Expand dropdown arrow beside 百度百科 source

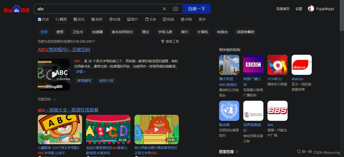[54, 99]
